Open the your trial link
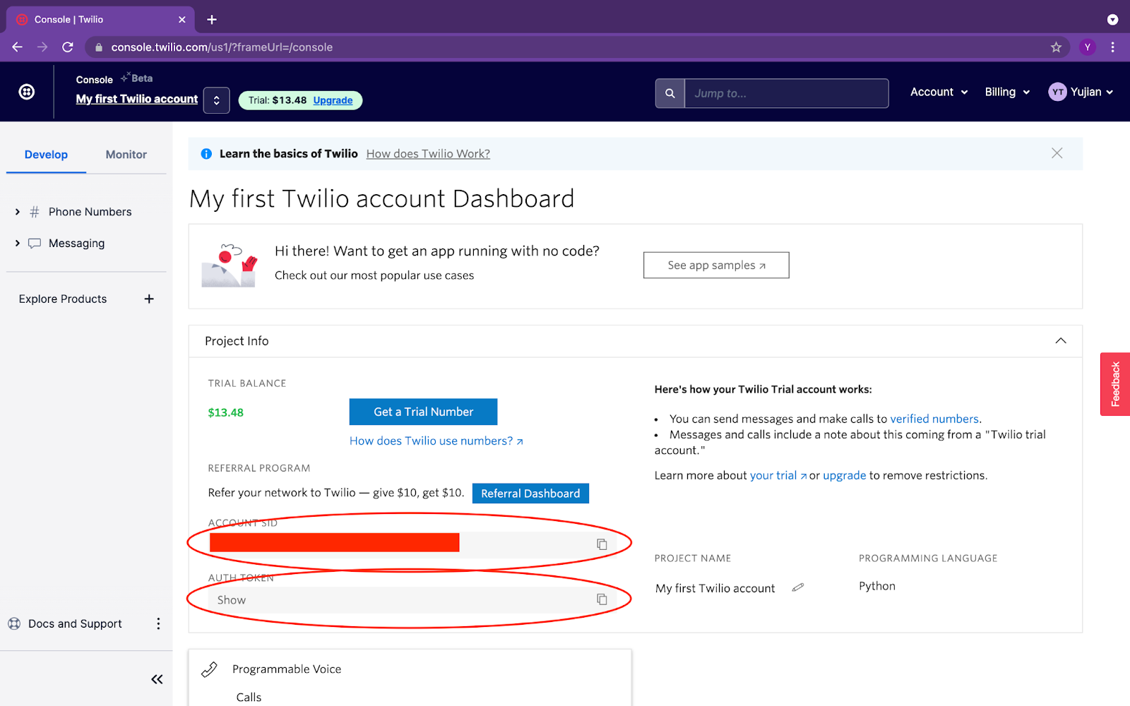The width and height of the screenshot is (1130, 706). [778, 475]
